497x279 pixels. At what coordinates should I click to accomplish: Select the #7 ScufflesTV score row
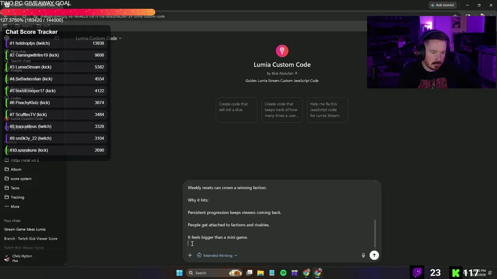tap(57, 115)
